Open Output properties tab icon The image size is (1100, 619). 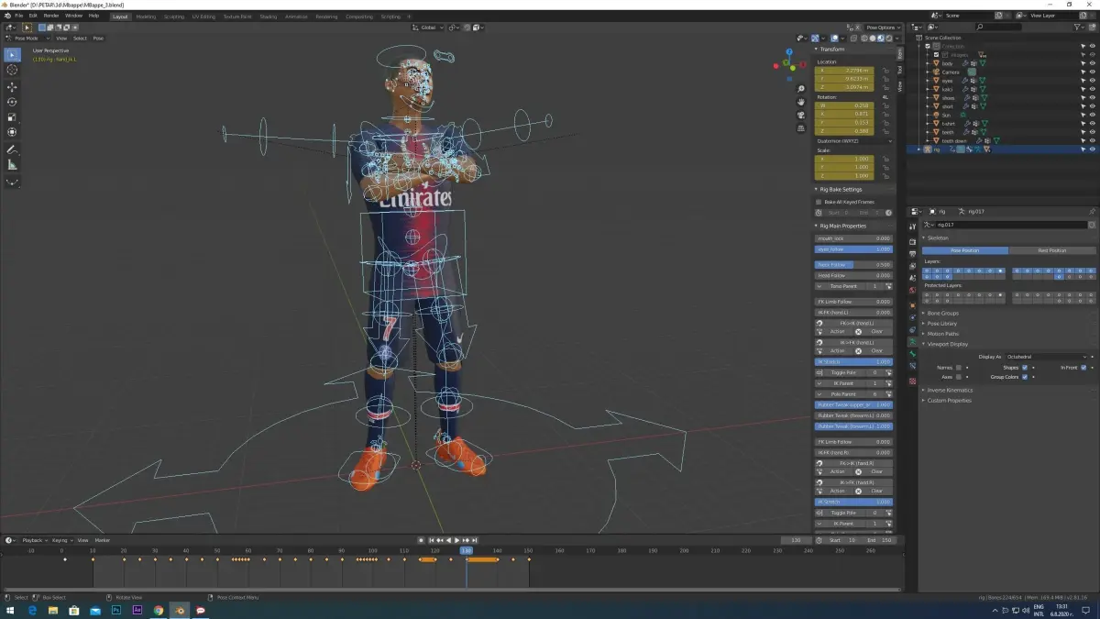click(x=912, y=253)
